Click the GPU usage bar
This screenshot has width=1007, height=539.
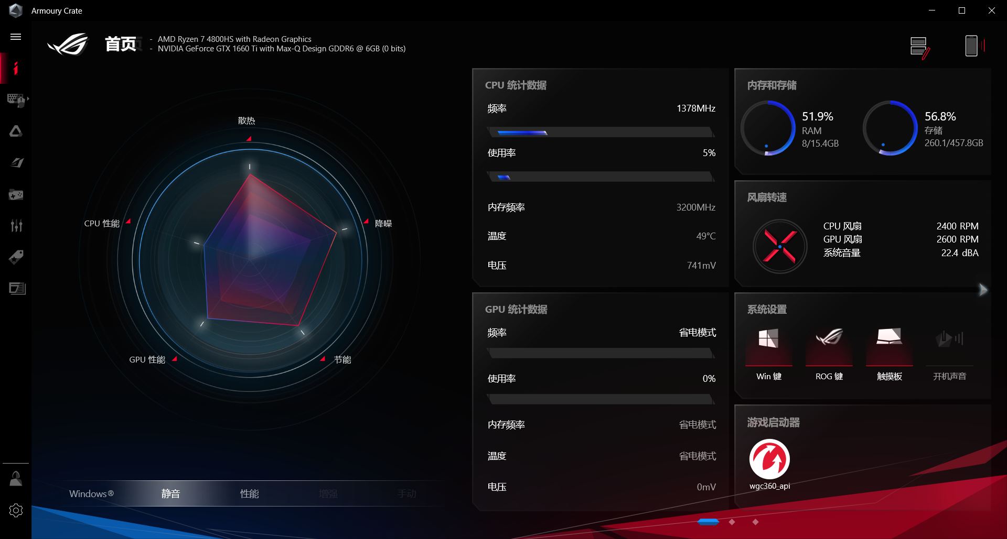point(601,400)
